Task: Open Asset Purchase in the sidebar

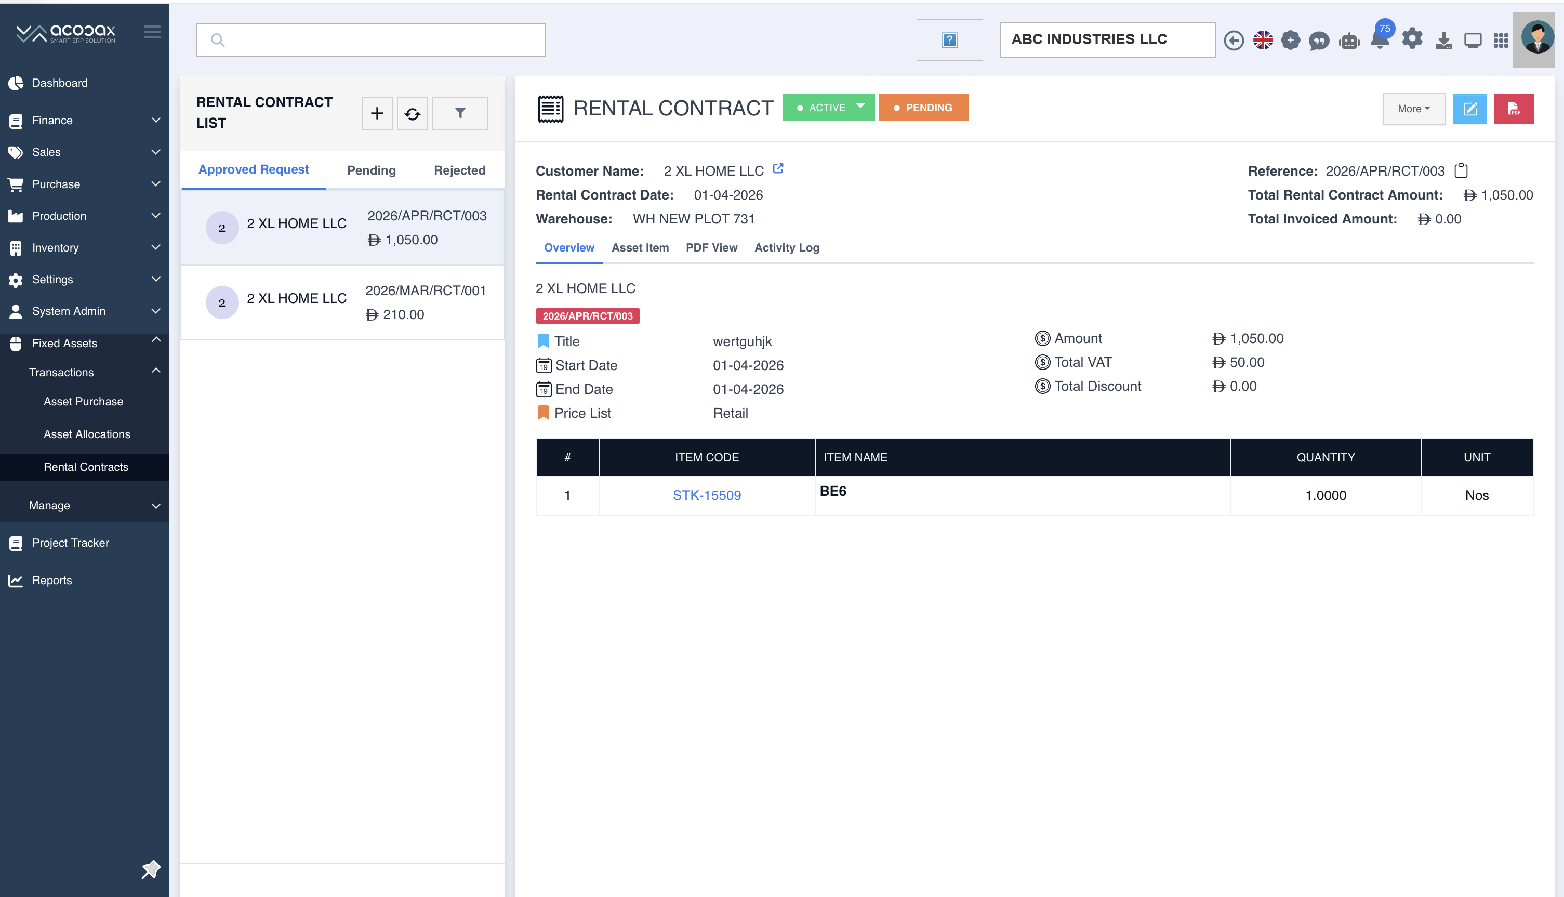Action: click(x=83, y=402)
